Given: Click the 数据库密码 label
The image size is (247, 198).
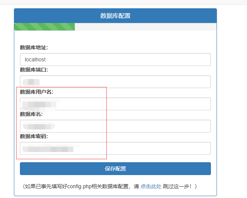Looking at the screenshot, I should 34,136.
